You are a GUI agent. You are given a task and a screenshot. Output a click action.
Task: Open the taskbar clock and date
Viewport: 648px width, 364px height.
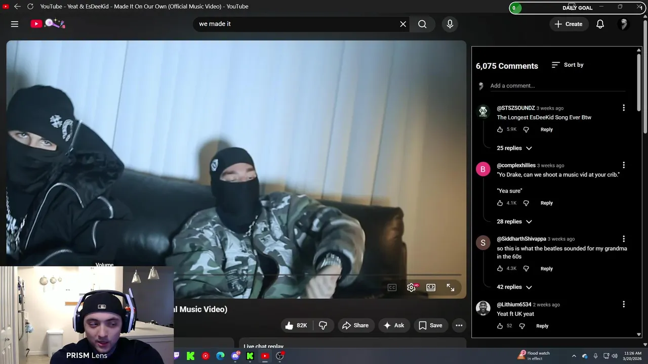632,356
